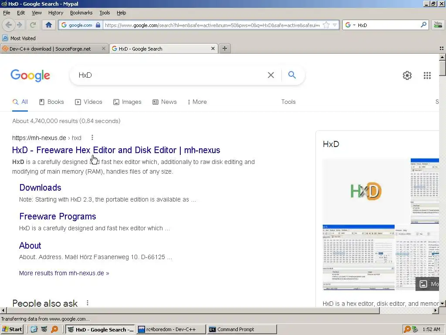Screen dimensions: 446x335
Task: Click the padlock site security icon
Action: coord(98,25)
